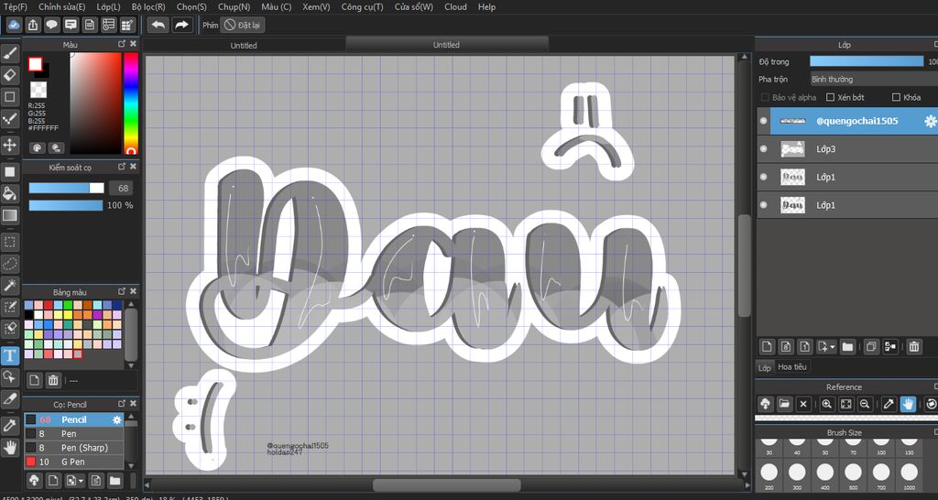The width and height of the screenshot is (938, 500).
Task: Toggle the Reference panel hand tool
Action: click(908, 405)
